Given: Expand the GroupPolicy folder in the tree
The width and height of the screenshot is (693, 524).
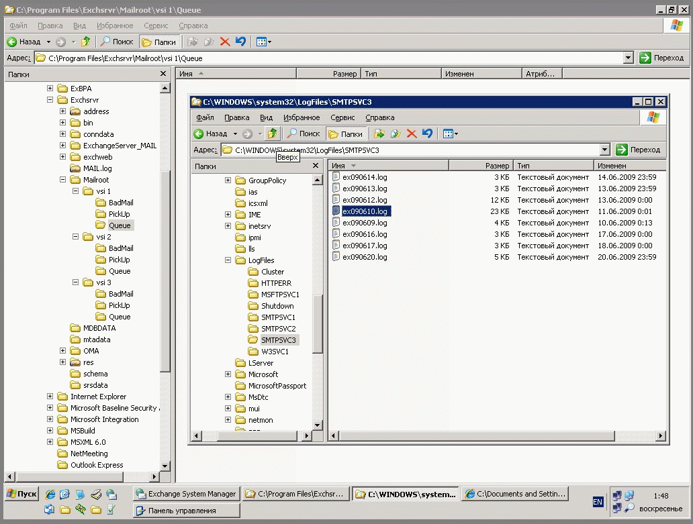Looking at the screenshot, I should 228,180.
